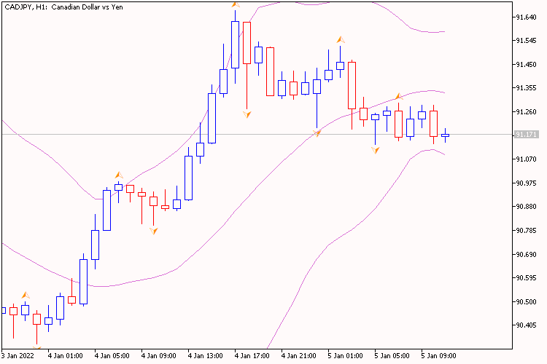Click the current price tag 91.171
The image size is (547, 364).
click(x=527, y=135)
